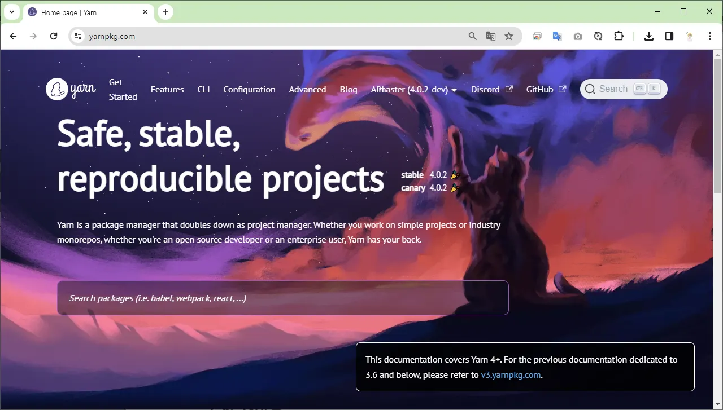Open the GitHub external link

(x=546, y=89)
